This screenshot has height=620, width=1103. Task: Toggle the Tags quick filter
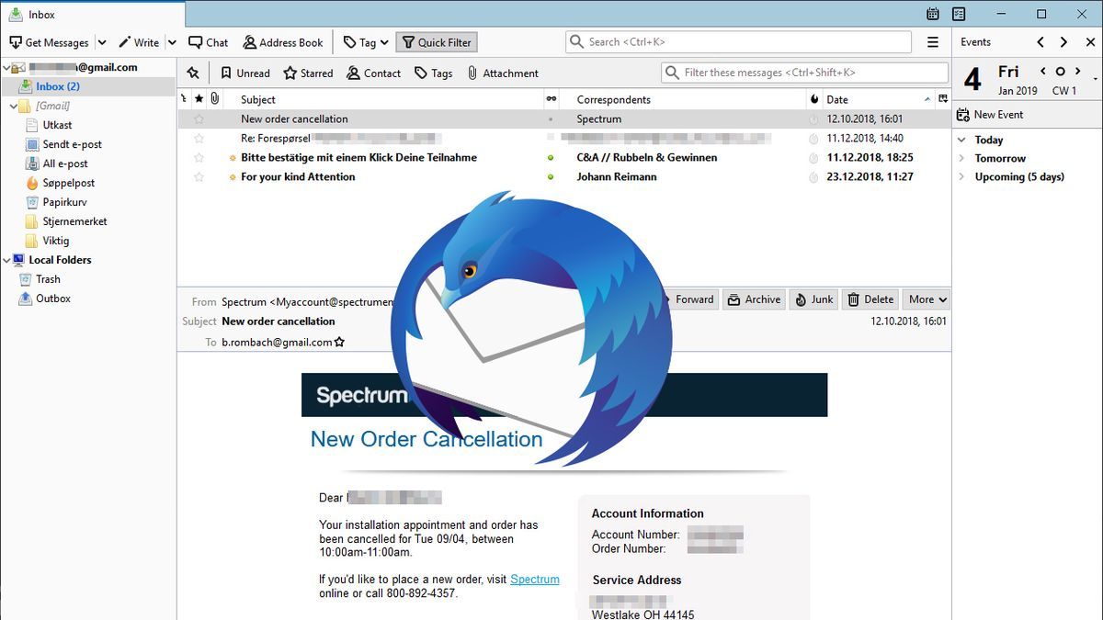[x=433, y=73]
